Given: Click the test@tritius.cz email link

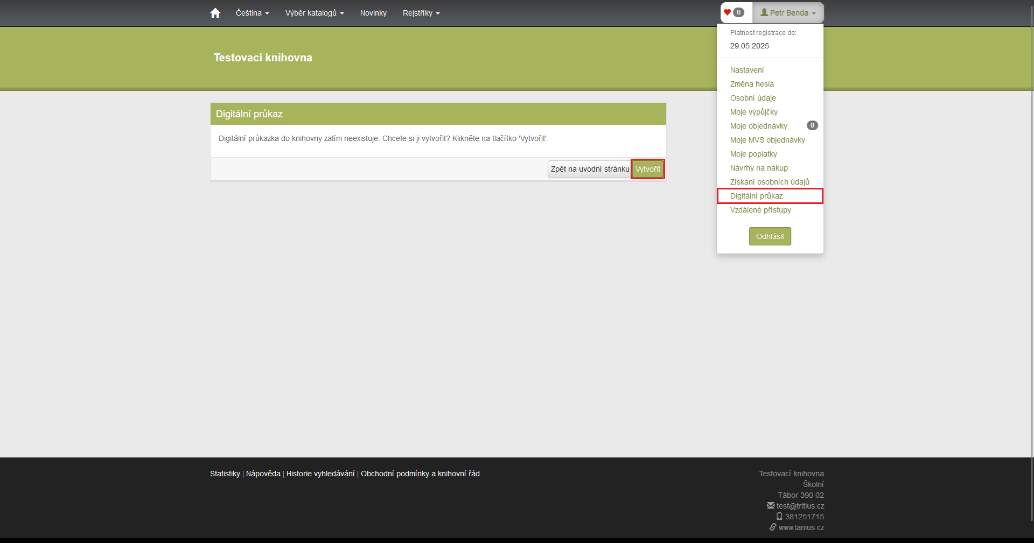Looking at the screenshot, I should (800, 506).
